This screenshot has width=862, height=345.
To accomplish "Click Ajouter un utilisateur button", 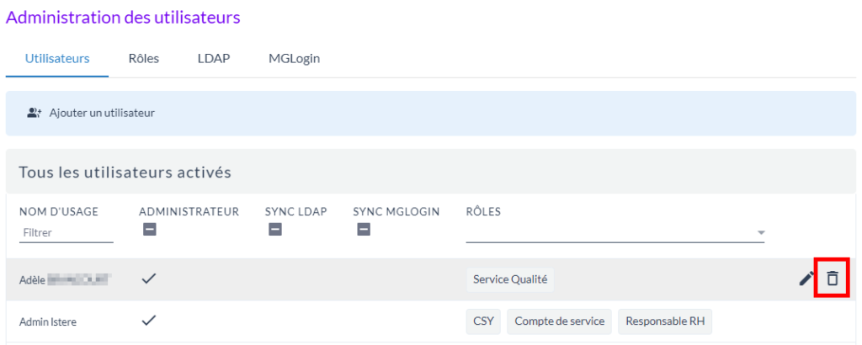I will [x=102, y=112].
